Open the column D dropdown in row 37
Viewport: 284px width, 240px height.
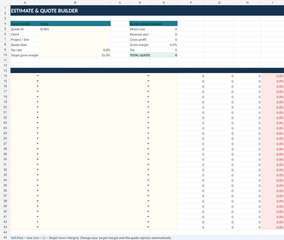tap(148, 196)
